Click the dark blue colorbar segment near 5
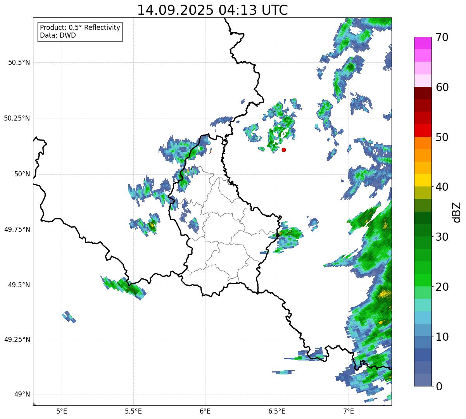This screenshot has width=466, height=419. [423, 355]
